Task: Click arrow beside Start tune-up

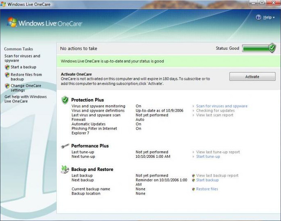Action: pos(193,157)
